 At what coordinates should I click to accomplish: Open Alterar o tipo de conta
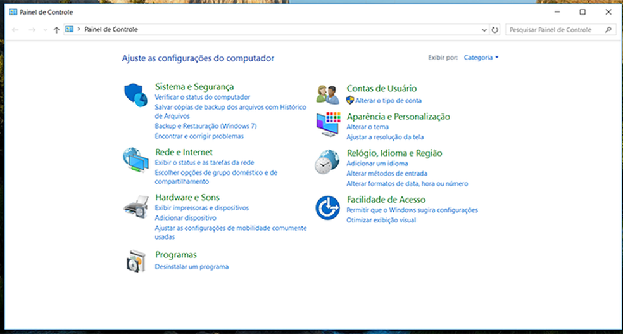point(389,101)
